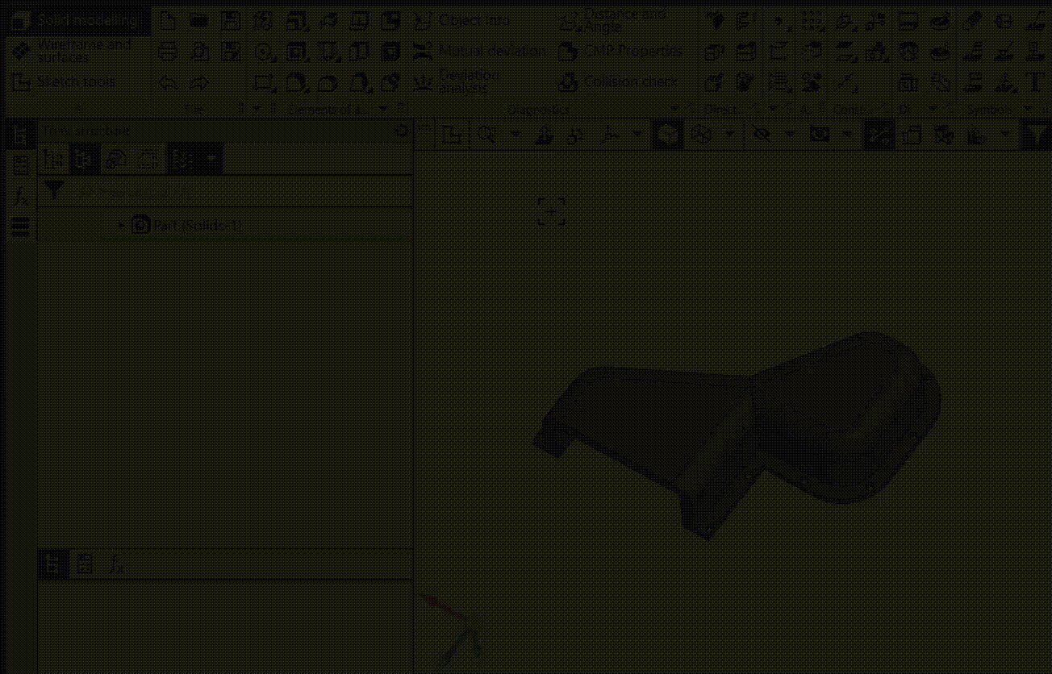Select the large Text symbol tool
The height and width of the screenshot is (674, 1052).
(1034, 82)
